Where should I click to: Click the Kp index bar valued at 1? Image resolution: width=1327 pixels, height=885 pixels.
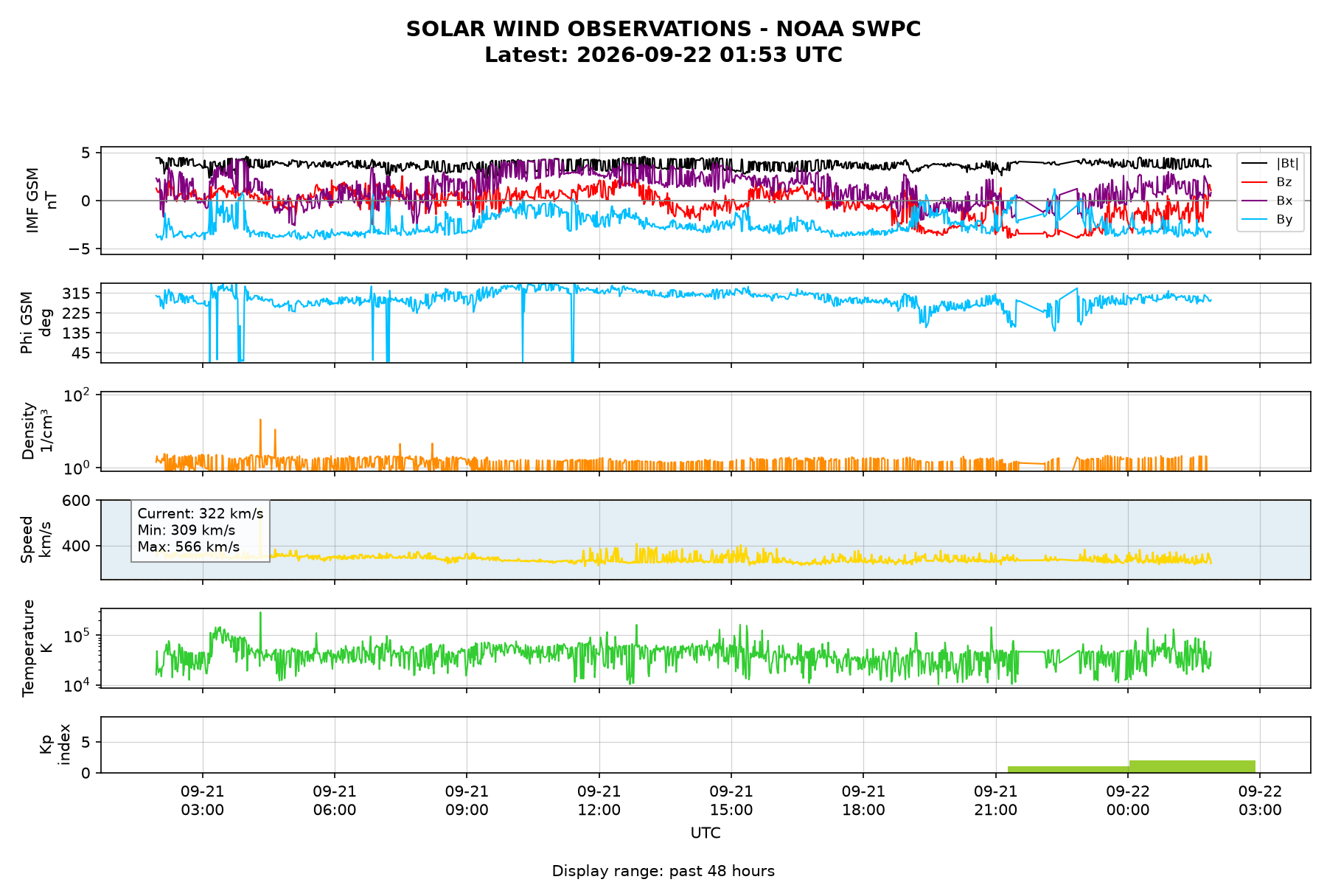click(1068, 769)
